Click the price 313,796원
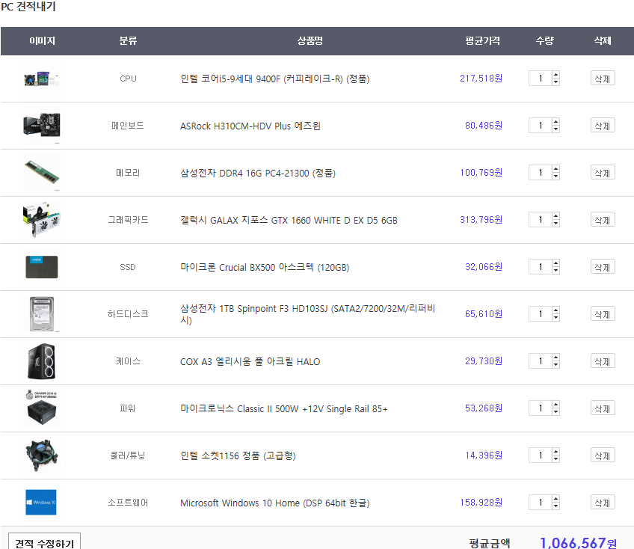Screen dimensions: 634x549 click(481, 220)
